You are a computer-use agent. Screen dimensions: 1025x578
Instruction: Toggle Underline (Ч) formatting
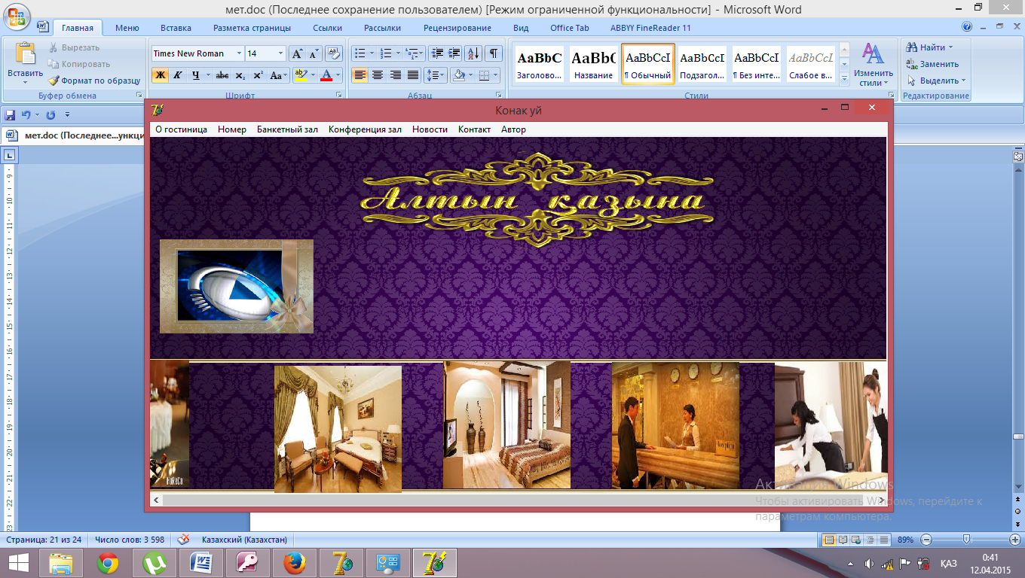(x=195, y=75)
